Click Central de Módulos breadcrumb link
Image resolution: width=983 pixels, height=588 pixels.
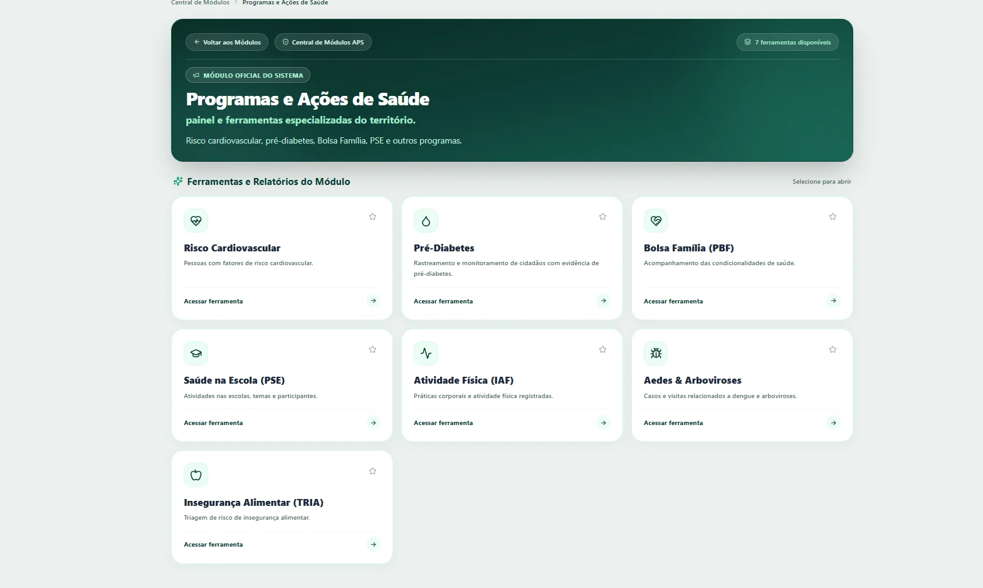[x=200, y=3]
